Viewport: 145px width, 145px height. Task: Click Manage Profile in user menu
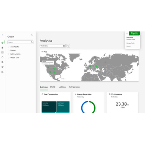point(130,43)
